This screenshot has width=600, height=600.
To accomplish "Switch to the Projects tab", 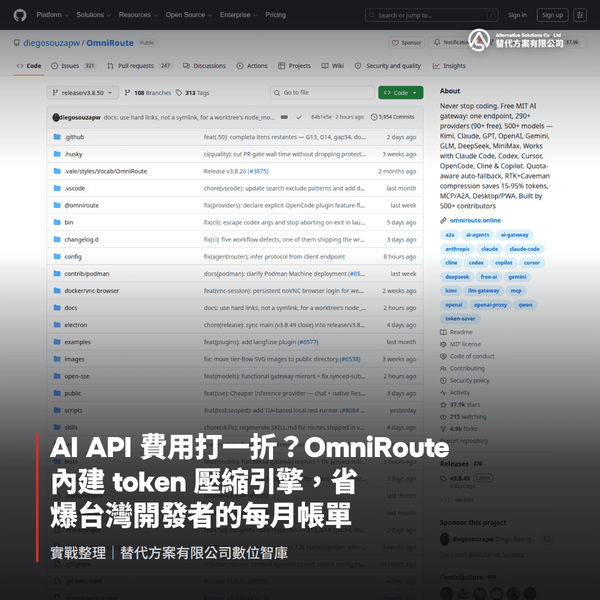I will click(x=294, y=66).
